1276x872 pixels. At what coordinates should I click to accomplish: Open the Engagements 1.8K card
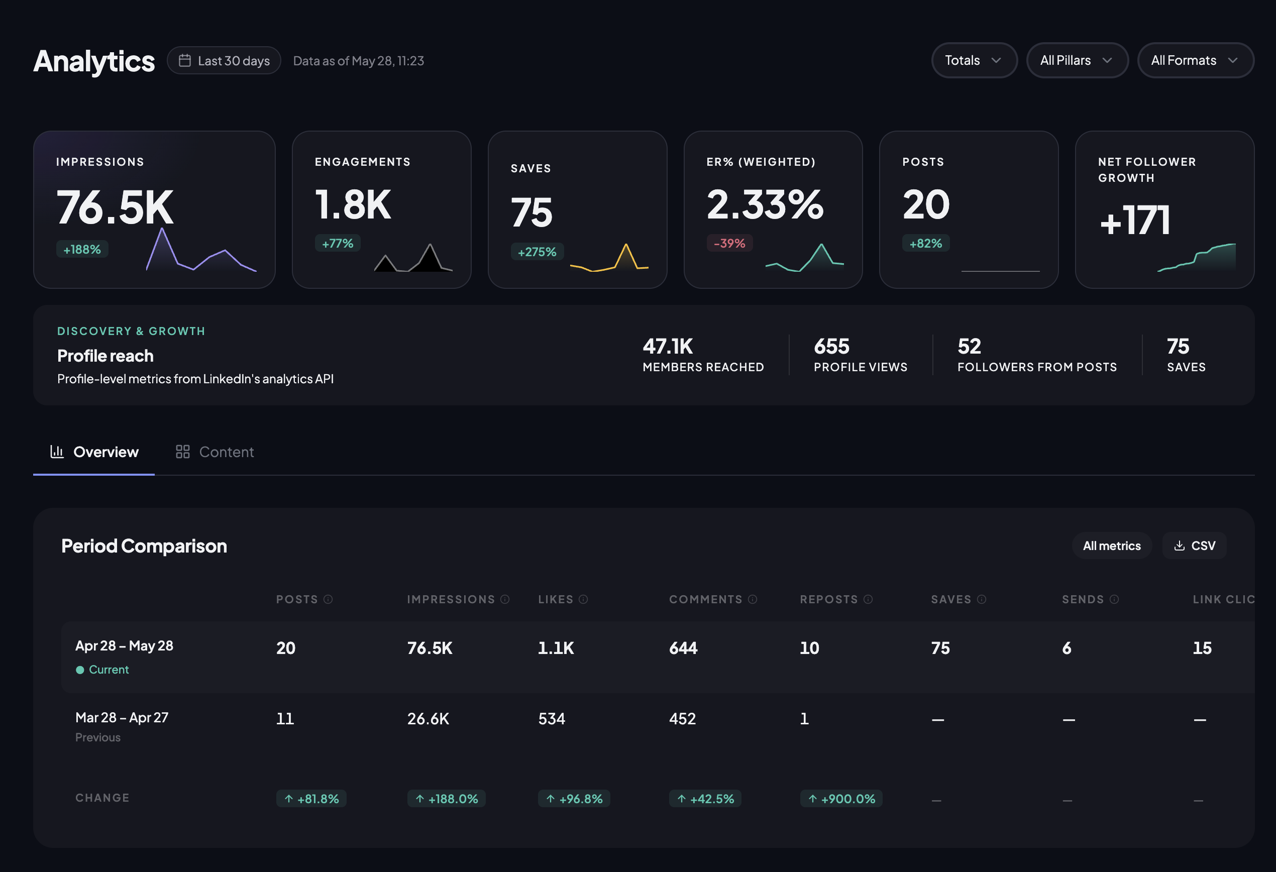click(x=382, y=209)
